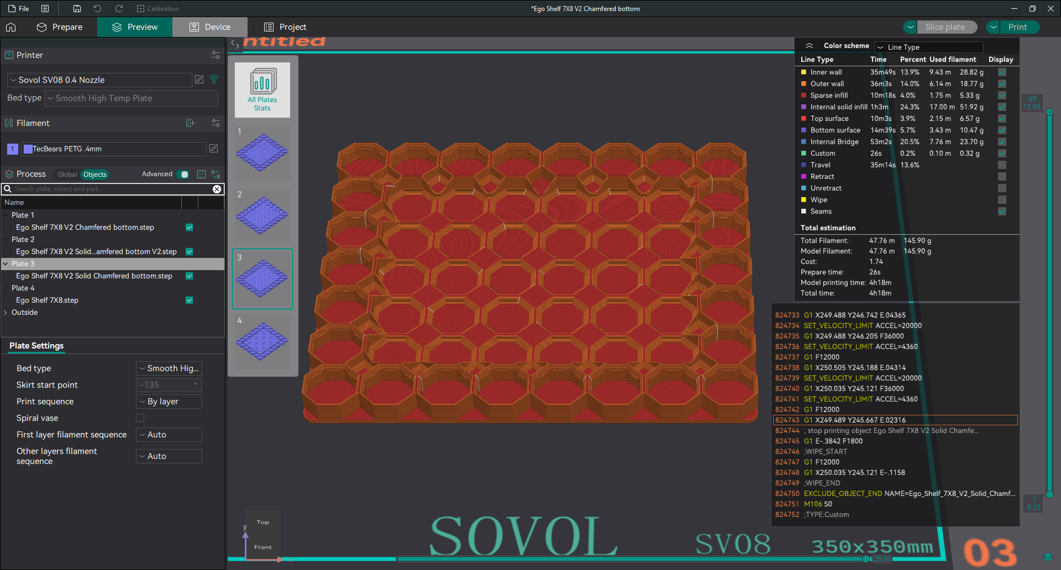Screen dimensions: 1061x570
Task: Switch to the Device tab
Action: tap(210, 27)
